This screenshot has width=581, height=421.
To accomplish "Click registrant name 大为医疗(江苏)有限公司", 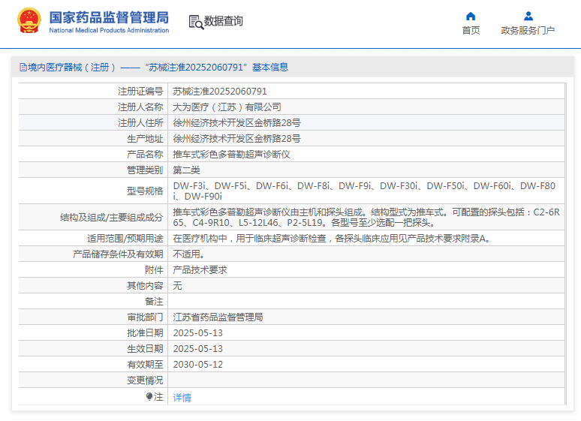I will point(227,107).
